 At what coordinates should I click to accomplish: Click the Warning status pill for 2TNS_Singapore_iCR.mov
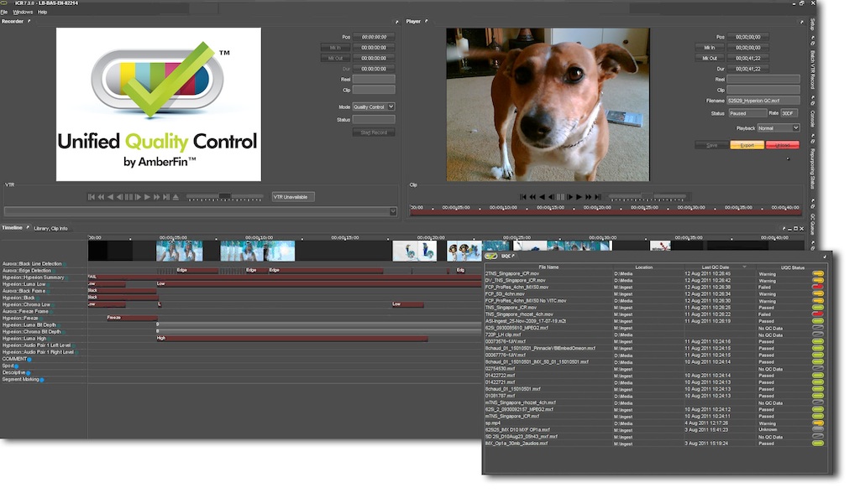click(x=817, y=273)
